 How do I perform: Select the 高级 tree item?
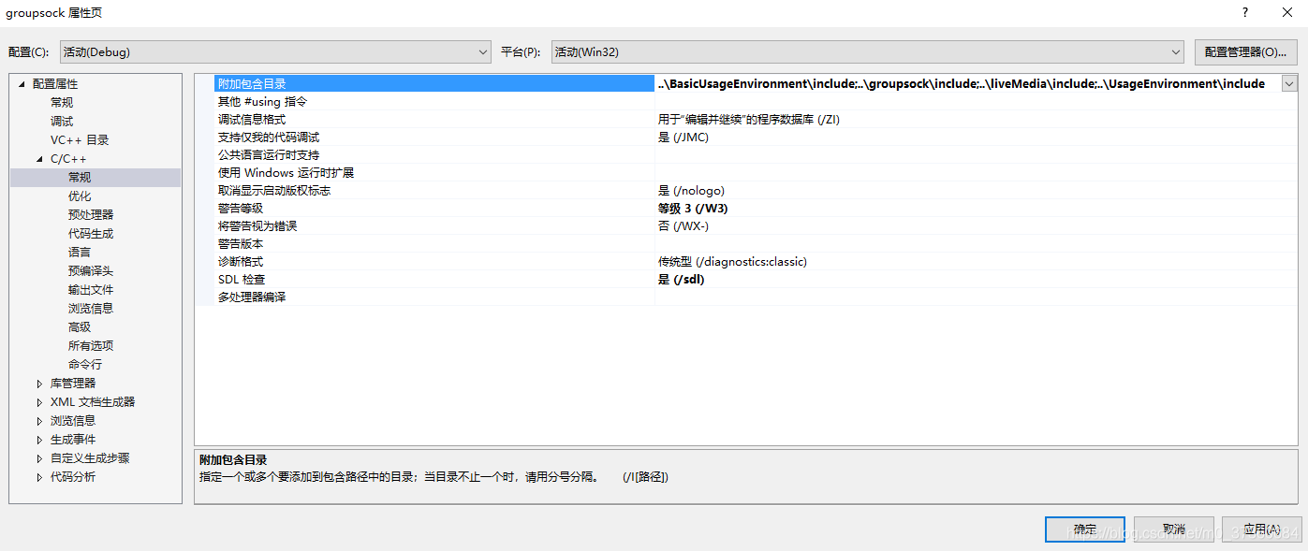[80, 327]
